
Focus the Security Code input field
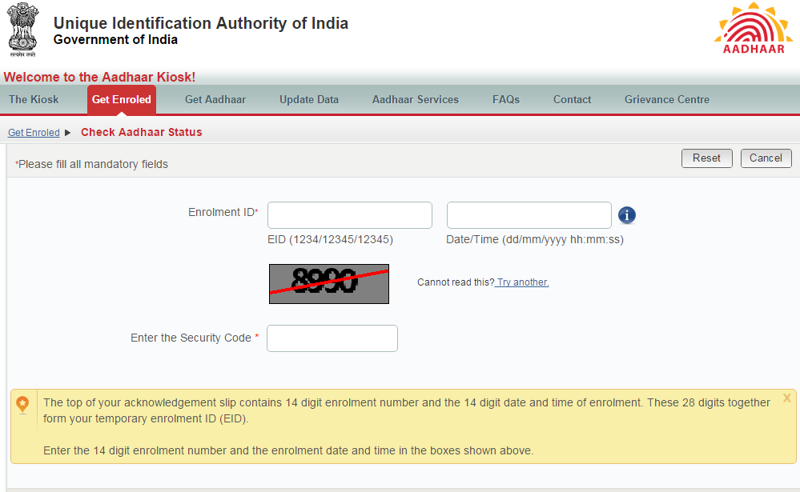coord(332,338)
